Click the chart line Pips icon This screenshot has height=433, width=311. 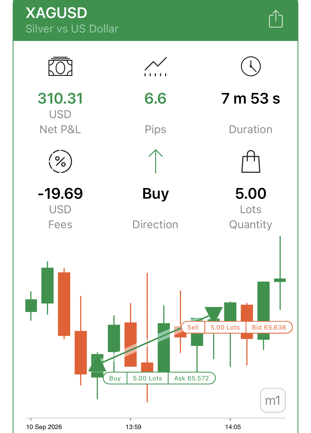(x=155, y=67)
